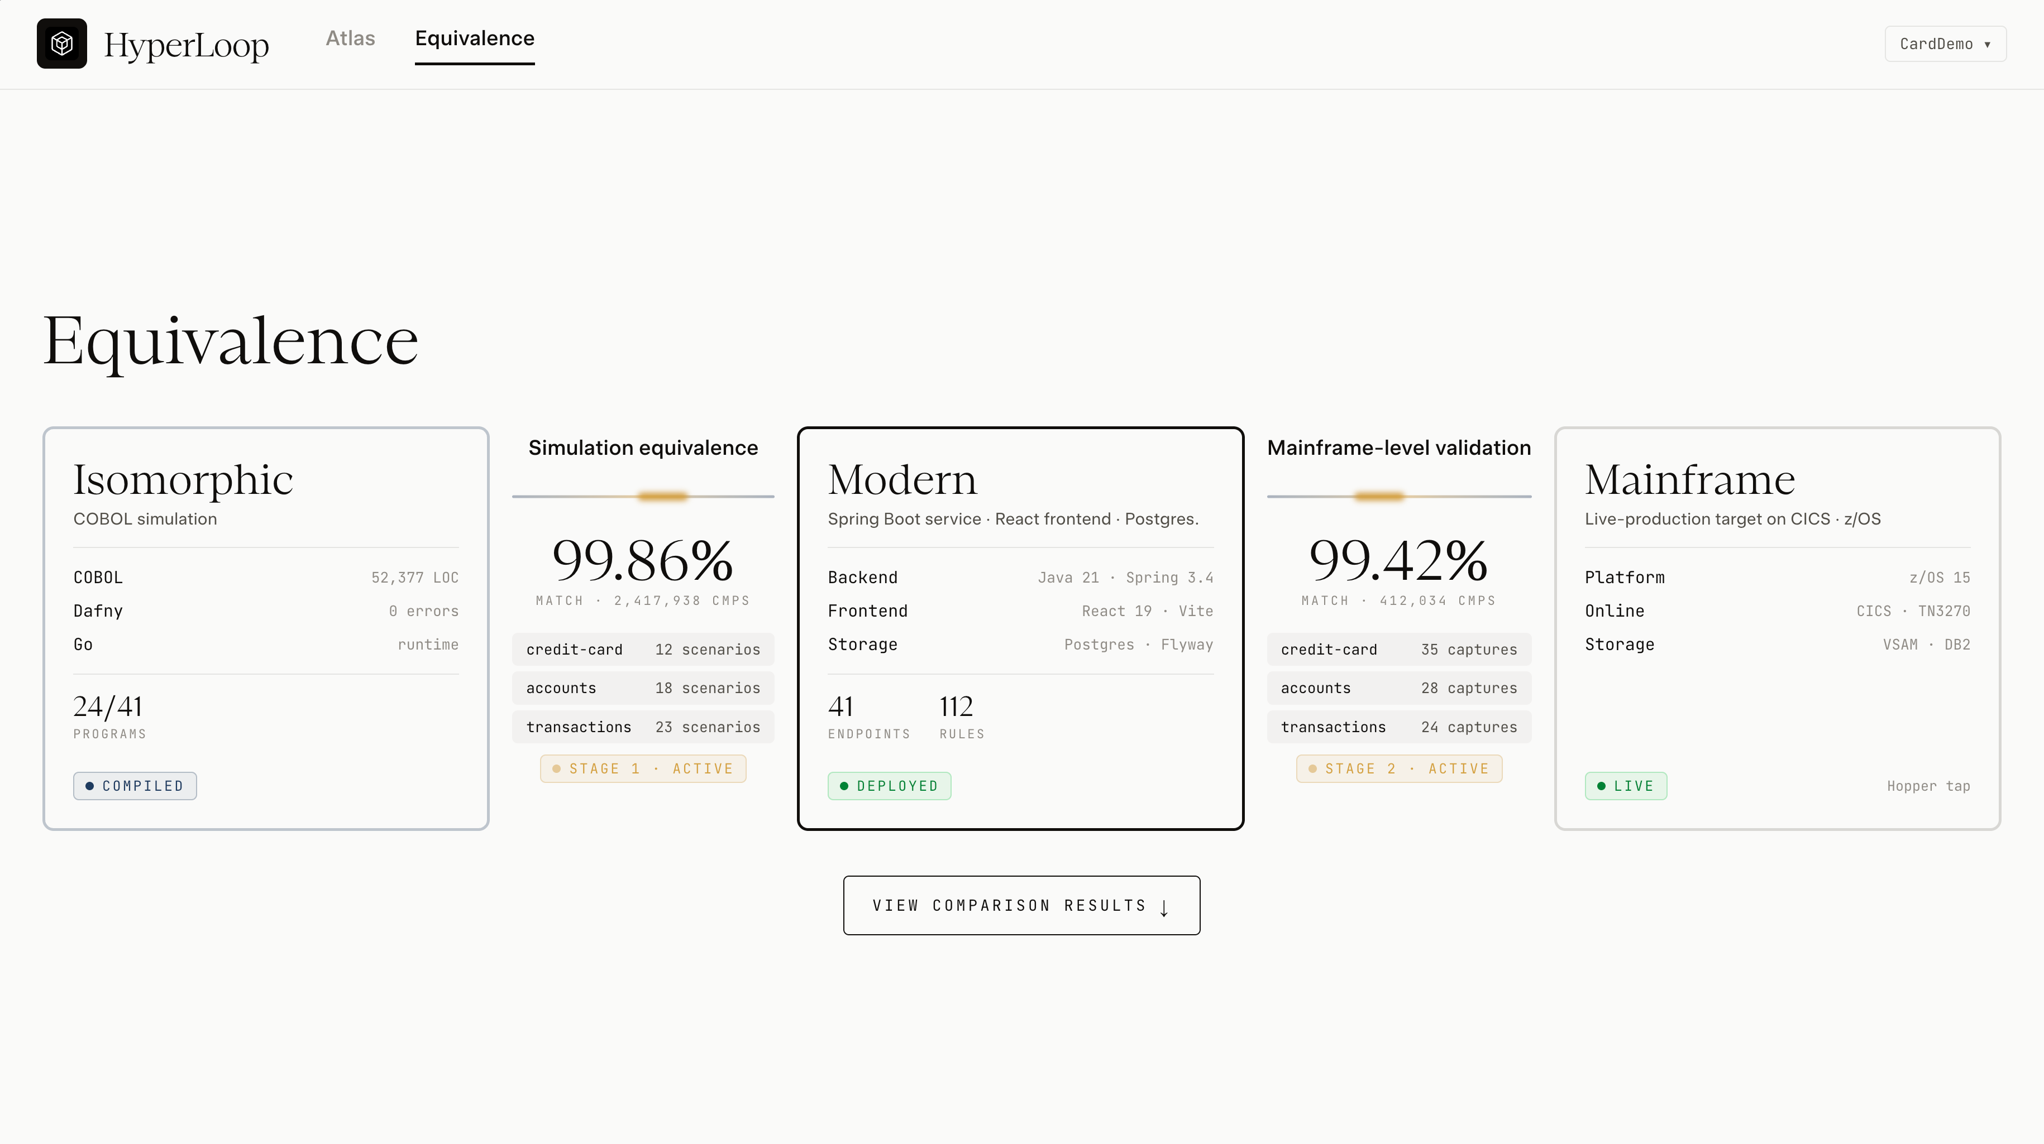This screenshot has width=2044, height=1144.
Task: Click the COMPILED status badge
Action: 135,786
